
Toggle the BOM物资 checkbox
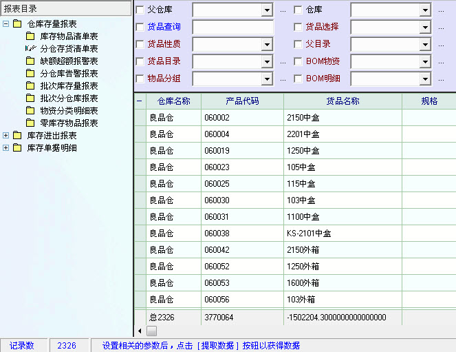click(298, 61)
